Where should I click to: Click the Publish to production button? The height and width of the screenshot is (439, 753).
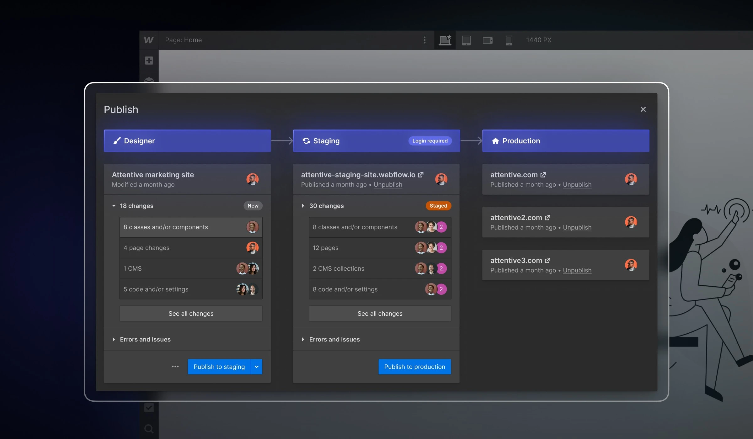tap(414, 367)
